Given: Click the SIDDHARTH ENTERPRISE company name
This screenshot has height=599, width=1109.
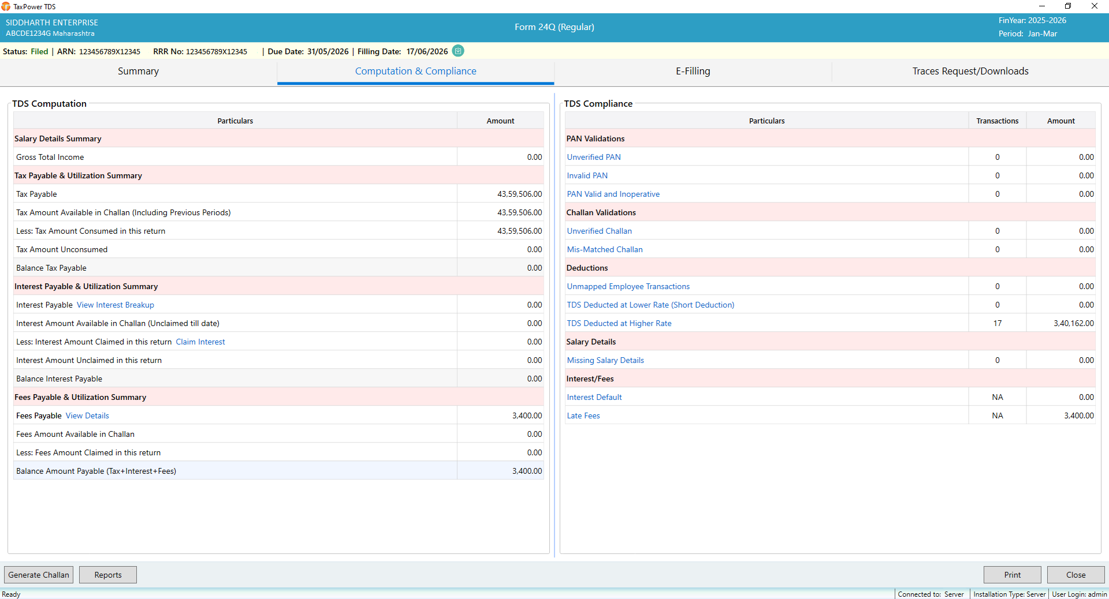Looking at the screenshot, I should pyautogui.click(x=52, y=23).
